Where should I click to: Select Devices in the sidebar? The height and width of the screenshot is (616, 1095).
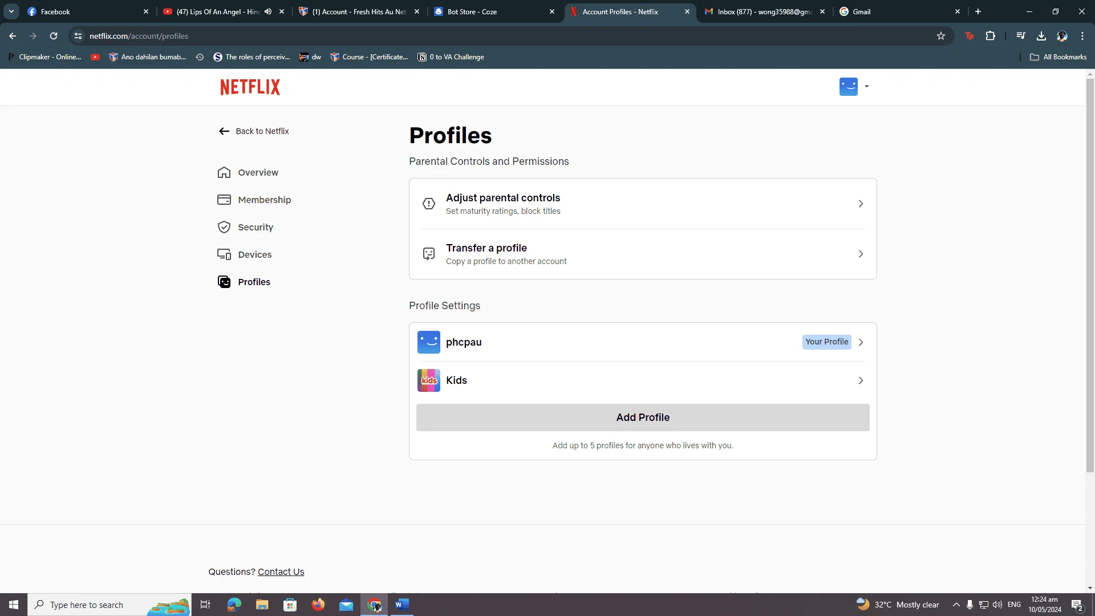[245, 254]
